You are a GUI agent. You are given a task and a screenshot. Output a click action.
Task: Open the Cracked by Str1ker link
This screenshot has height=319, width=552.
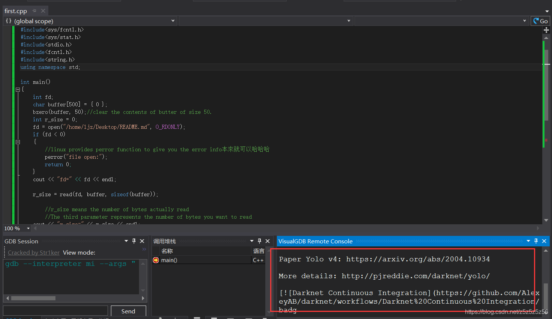click(x=34, y=252)
